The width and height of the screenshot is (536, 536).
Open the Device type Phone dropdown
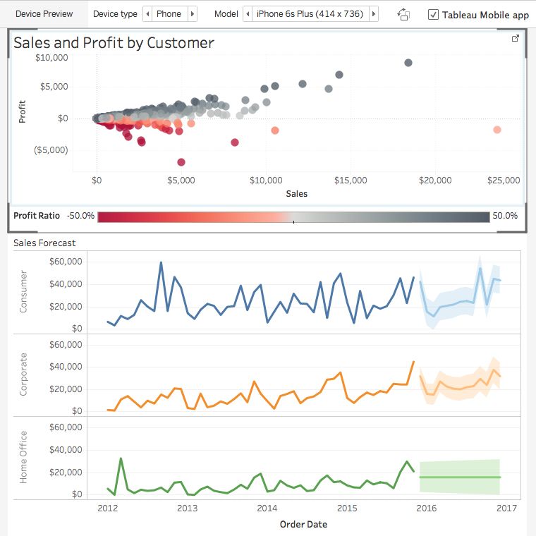(x=169, y=14)
